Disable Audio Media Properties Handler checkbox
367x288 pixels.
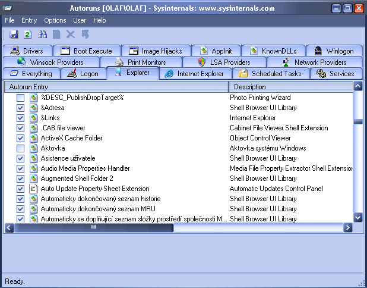click(x=20, y=168)
